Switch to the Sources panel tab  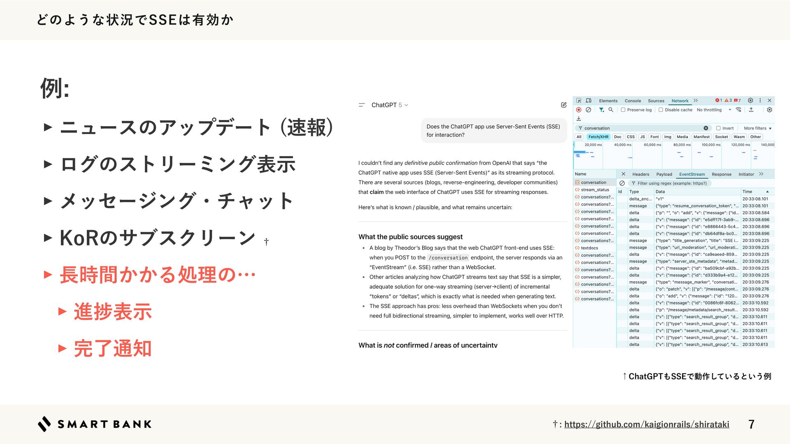(x=656, y=101)
